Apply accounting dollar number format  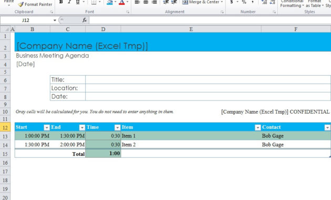232,2
